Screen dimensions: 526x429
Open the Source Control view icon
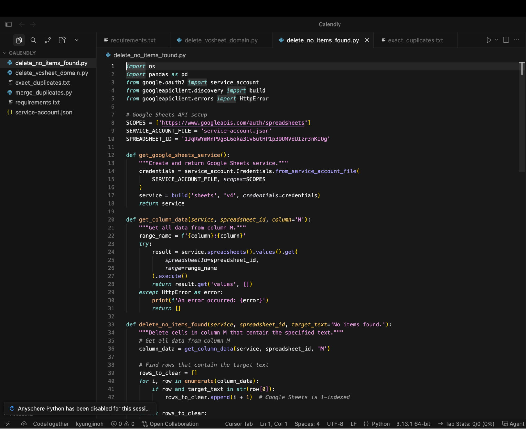point(48,40)
